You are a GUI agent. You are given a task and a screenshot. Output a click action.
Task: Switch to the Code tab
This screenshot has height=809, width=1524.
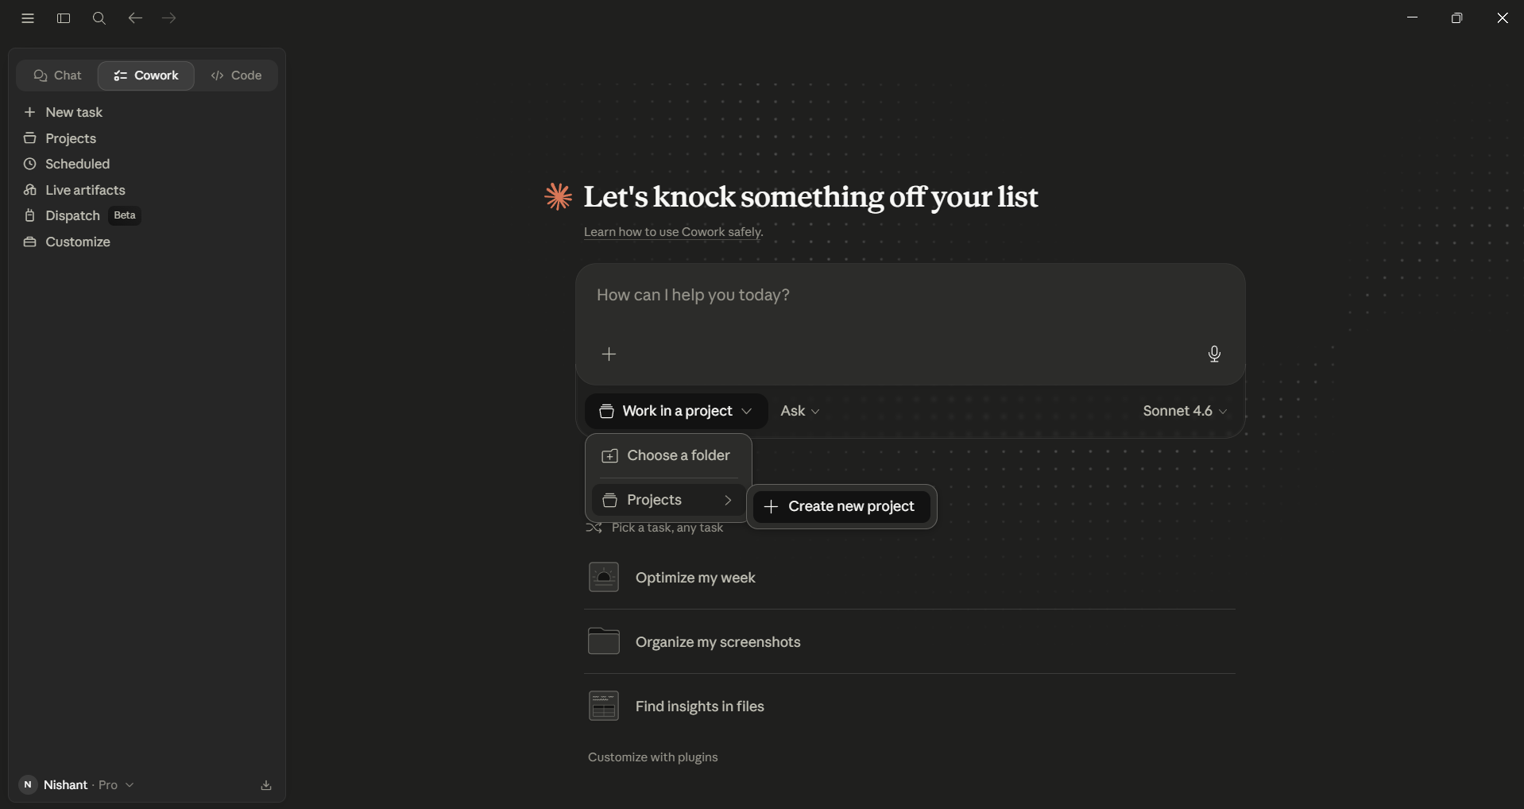click(x=236, y=75)
